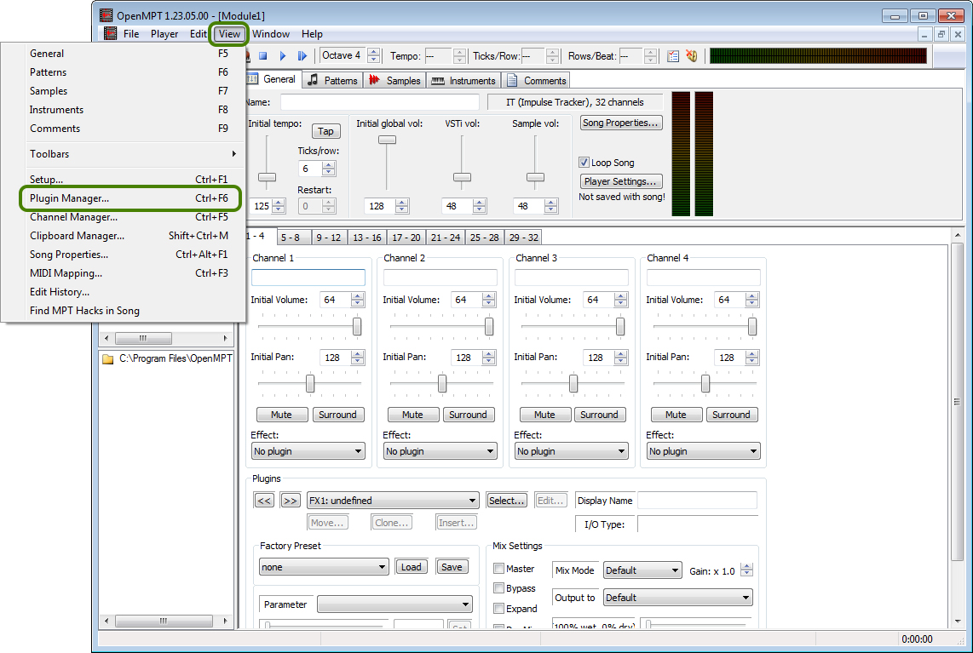
Task: Click the song Name input field
Action: [x=380, y=102]
